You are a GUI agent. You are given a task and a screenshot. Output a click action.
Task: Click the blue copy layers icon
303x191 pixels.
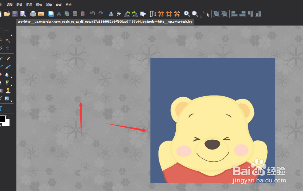(x=51, y=14)
